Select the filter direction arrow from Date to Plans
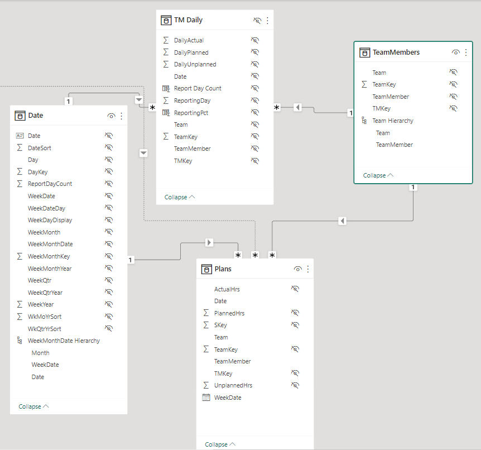This screenshot has width=481, height=450. tap(209, 242)
